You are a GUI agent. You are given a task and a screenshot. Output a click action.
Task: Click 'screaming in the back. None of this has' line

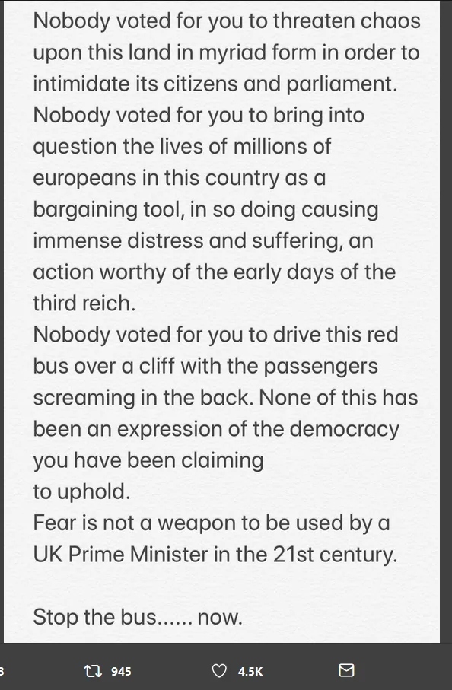pos(225,398)
